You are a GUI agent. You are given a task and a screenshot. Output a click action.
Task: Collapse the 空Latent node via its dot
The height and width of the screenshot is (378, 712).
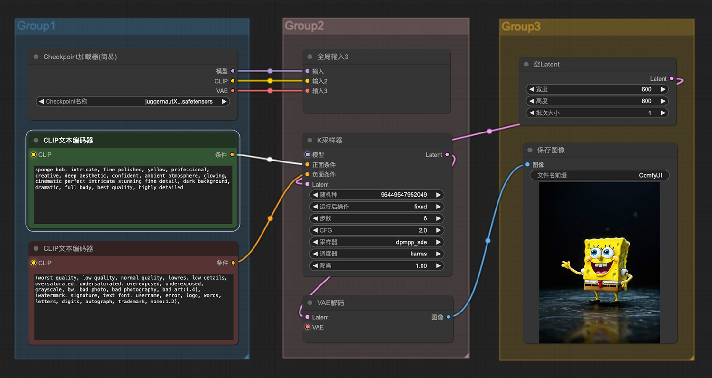click(x=526, y=65)
